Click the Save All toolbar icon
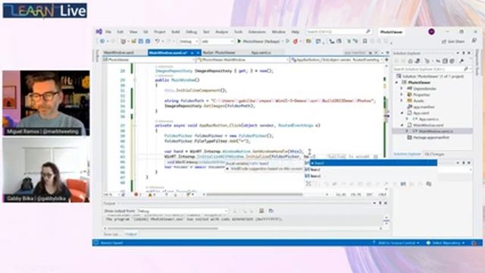This screenshot has width=485, height=273. (148, 41)
